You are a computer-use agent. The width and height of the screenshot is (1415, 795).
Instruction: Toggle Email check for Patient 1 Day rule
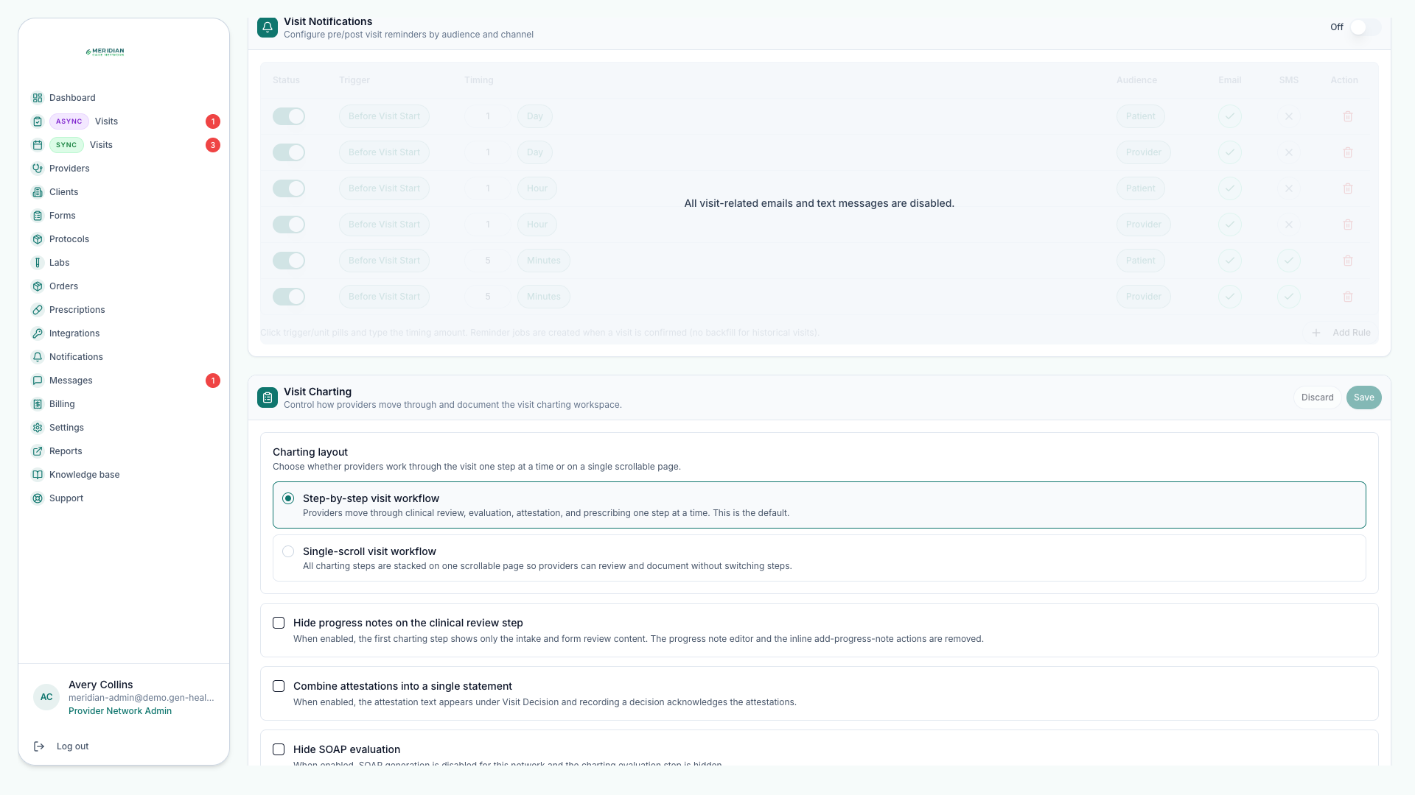click(1230, 116)
